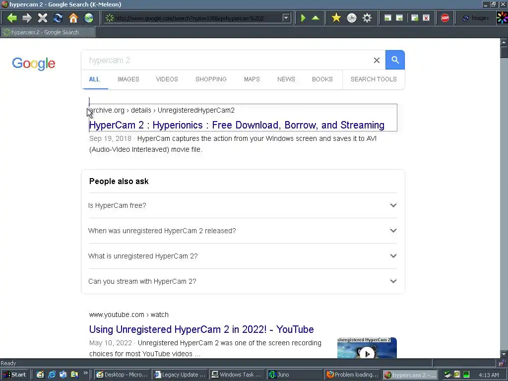Viewport: 508px width, 381px height.
Task: Switch to the IMAGES tab
Action: (x=128, y=79)
